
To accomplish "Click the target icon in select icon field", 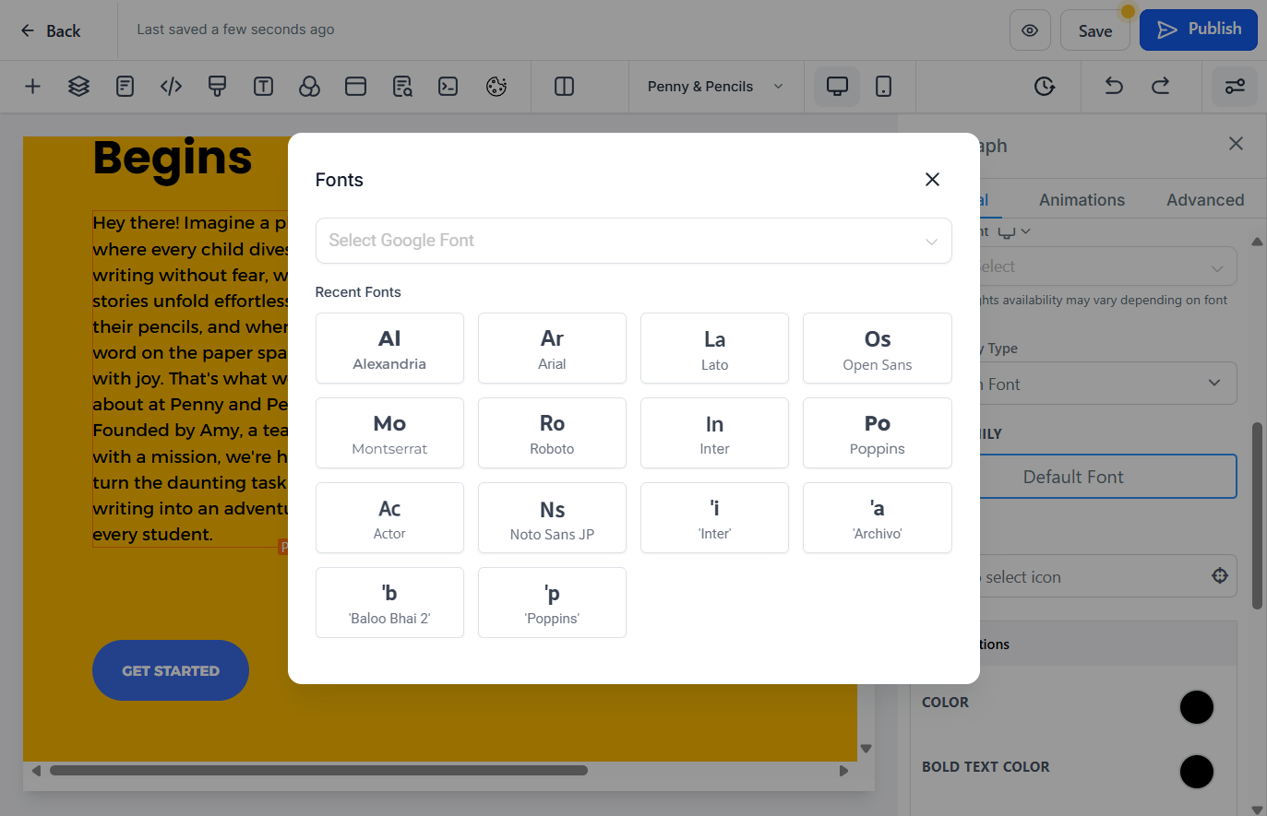I will point(1220,576).
